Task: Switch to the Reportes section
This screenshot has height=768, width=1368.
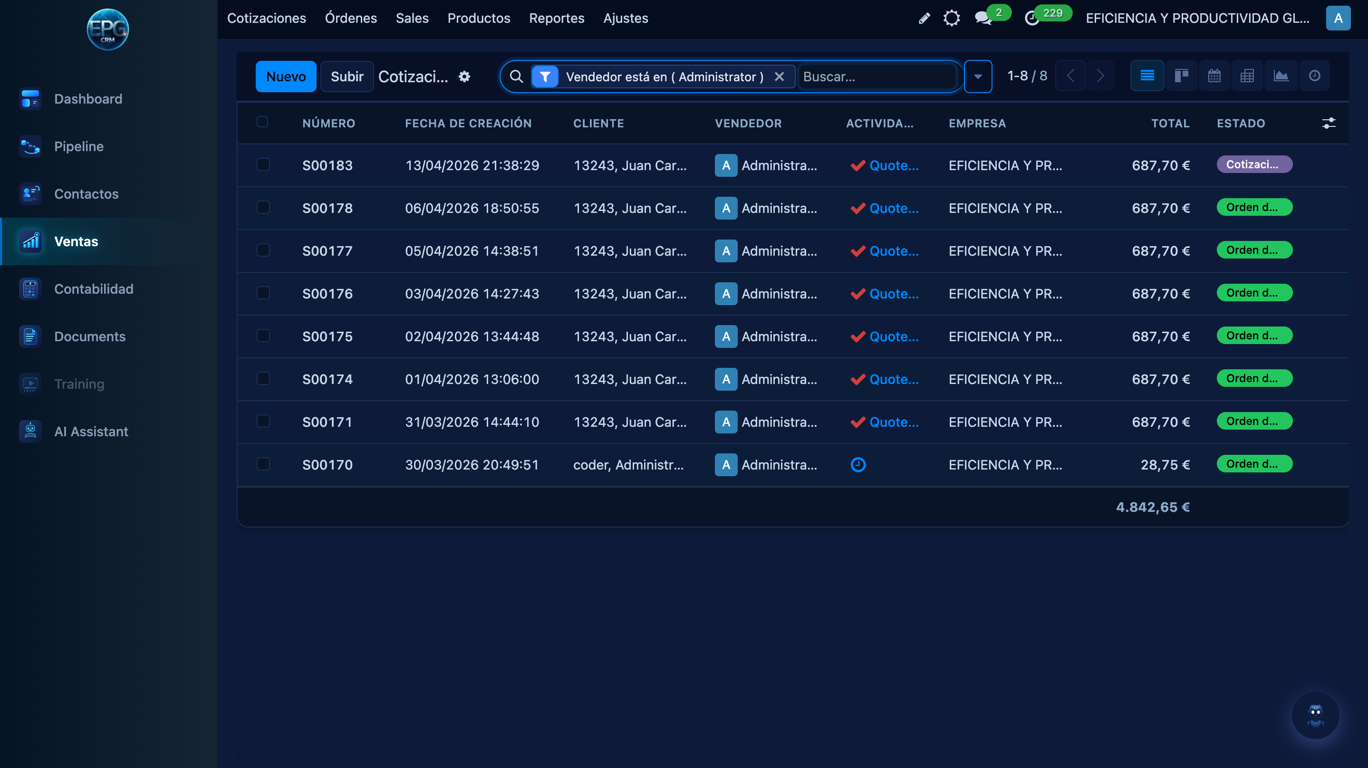Action: 557,18
